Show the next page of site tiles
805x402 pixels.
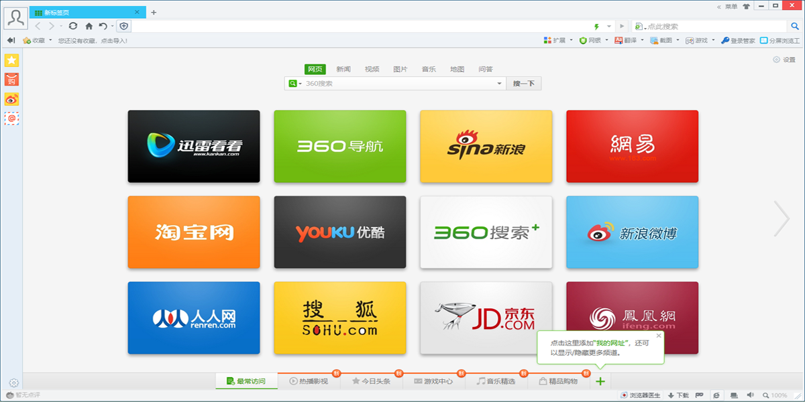[x=782, y=218]
